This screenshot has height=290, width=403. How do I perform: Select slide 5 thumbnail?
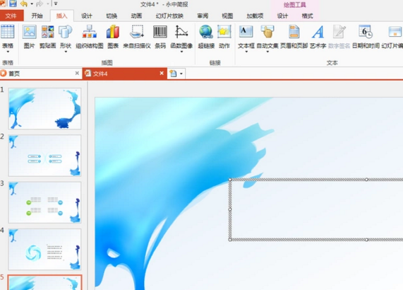44,282
